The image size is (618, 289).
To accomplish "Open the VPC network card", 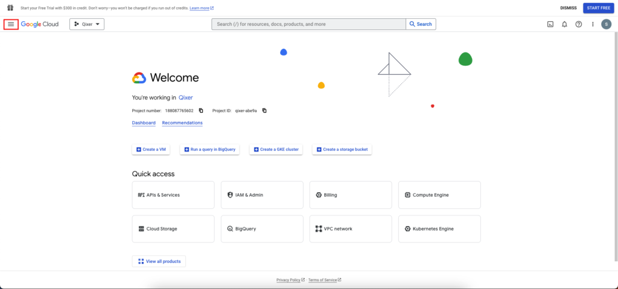I will [x=351, y=229].
